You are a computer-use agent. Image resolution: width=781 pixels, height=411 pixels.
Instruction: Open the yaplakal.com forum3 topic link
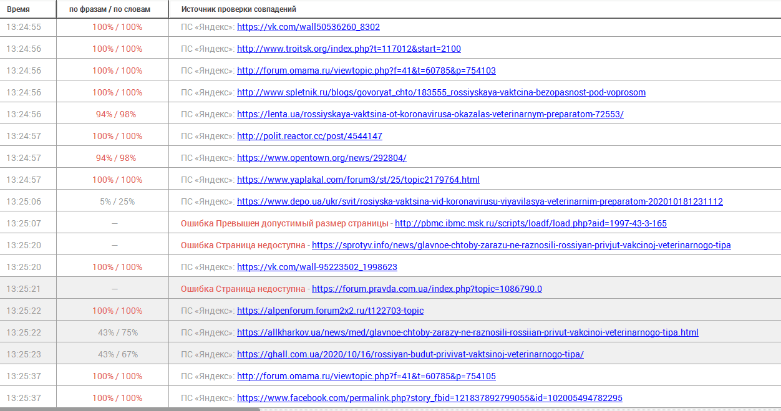pos(358,180)
